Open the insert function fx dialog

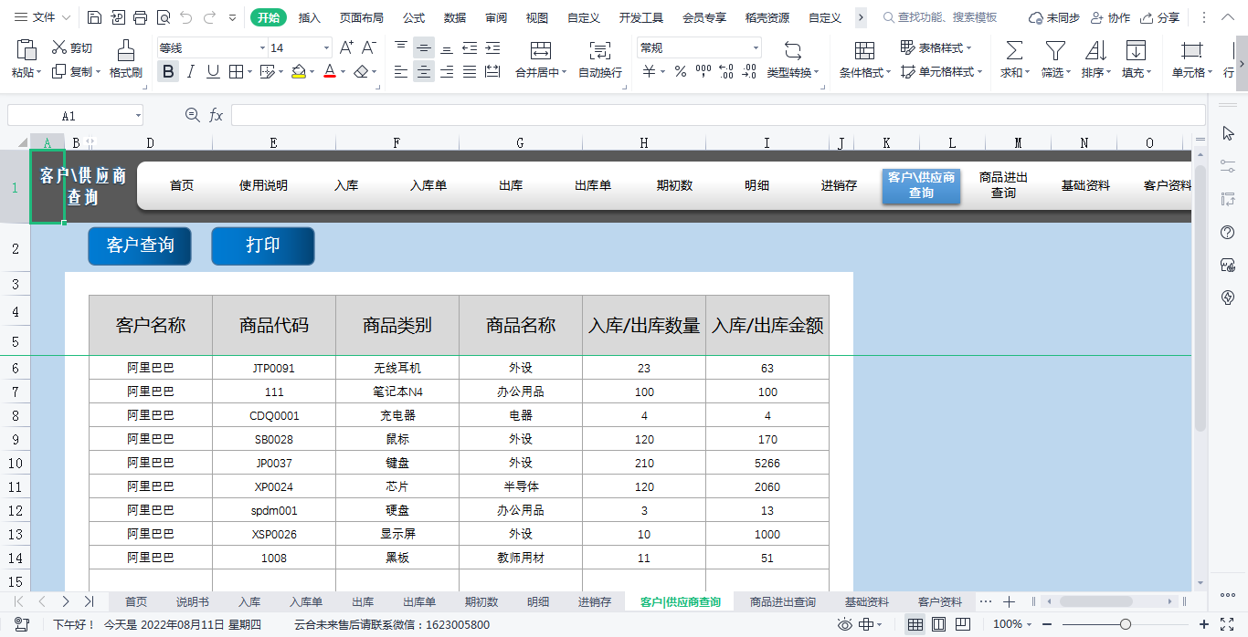point(217,115)
